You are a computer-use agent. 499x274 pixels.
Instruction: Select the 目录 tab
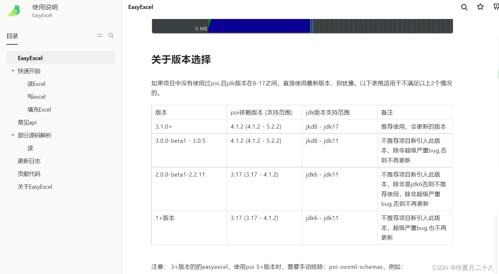[x=12, y=36]
